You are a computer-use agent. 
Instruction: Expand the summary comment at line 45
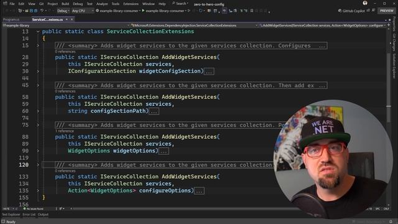(38, 85)
